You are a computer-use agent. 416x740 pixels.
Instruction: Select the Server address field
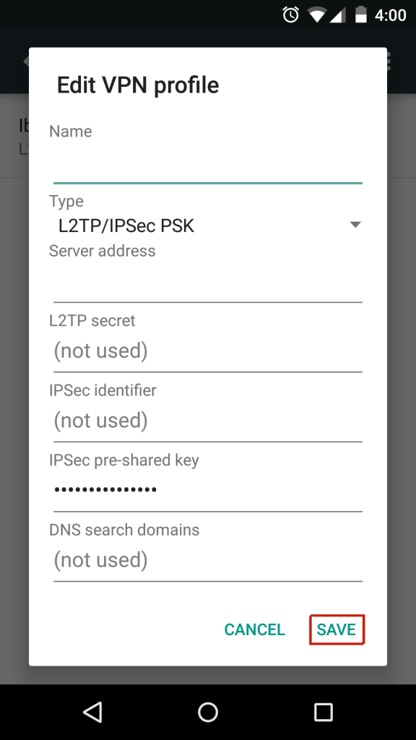click(207, 283)
